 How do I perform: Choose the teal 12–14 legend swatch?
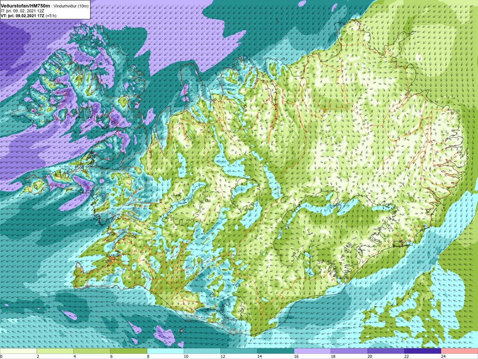[x=239, y=351]
